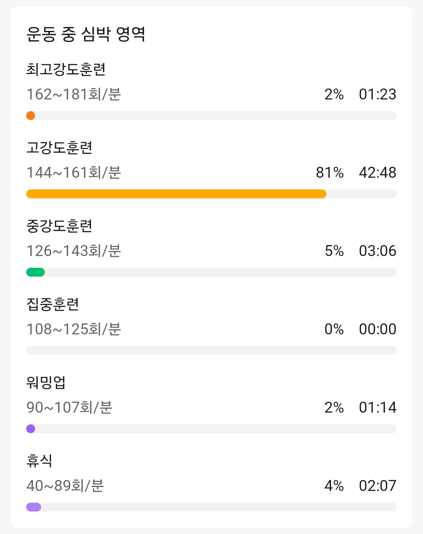The width and height of the screenshot is (423, 534).
Task: Click the light purple 휴식 progress bar
Action: (x=211, y=507)
